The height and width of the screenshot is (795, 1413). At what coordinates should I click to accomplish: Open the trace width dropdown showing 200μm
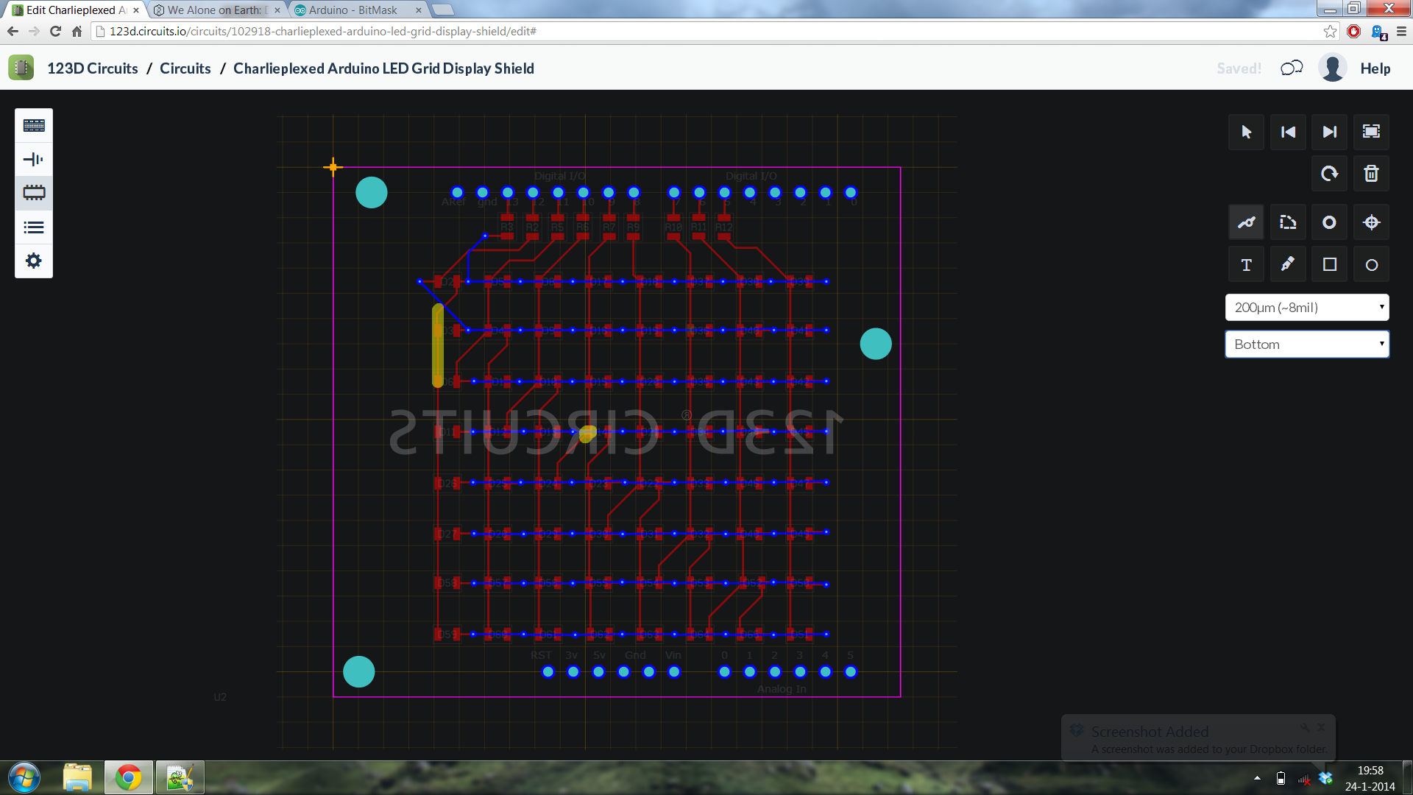click(1307, 307)
